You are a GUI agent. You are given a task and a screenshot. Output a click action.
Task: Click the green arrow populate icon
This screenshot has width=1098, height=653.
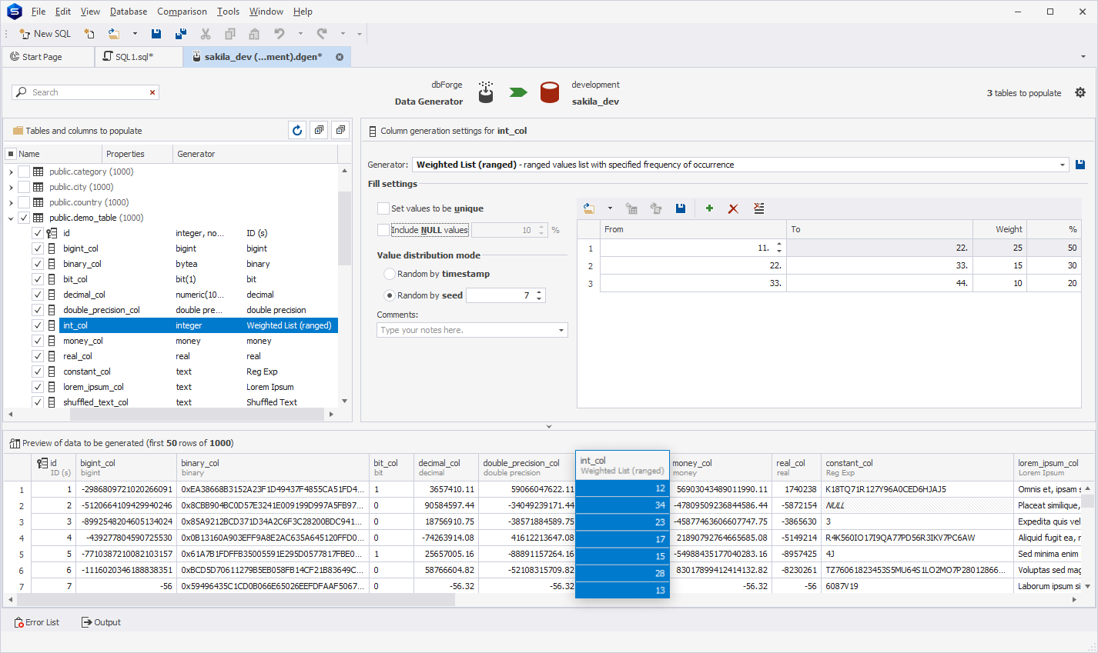coord(518,92)
